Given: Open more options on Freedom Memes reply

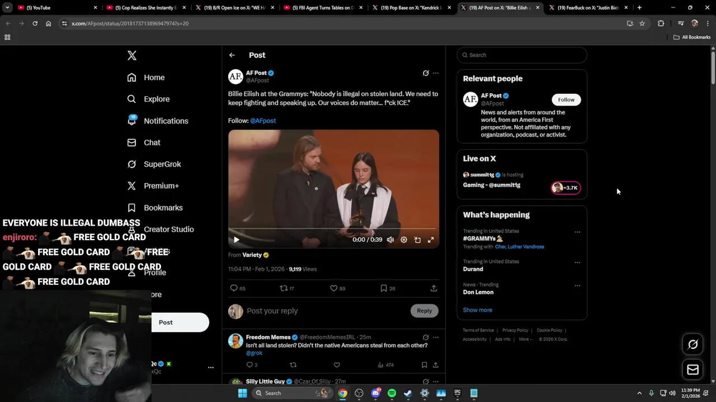Looking at the screenshot, I should click(x=436, y=337).
